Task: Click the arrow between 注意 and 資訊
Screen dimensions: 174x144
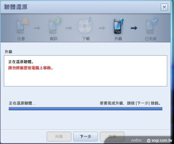Action: [37, 28]
